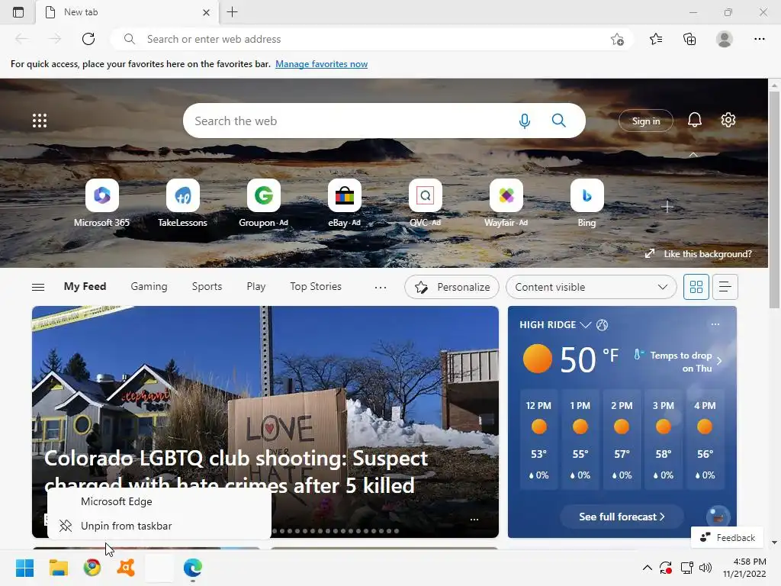This screenshot has height=586, width=781.
Task: Open Wayfair quick link tile
Action: pos(506,203)
